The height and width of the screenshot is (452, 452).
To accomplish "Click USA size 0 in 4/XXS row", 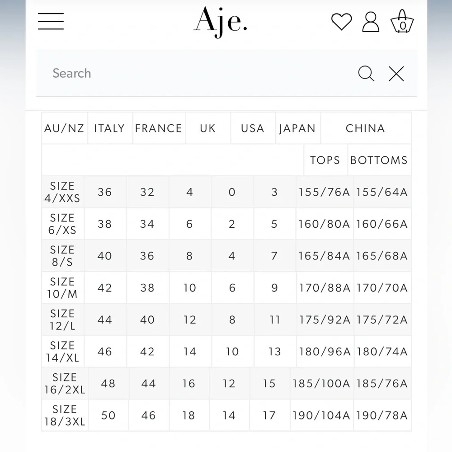I will click(x=232, y=192).
